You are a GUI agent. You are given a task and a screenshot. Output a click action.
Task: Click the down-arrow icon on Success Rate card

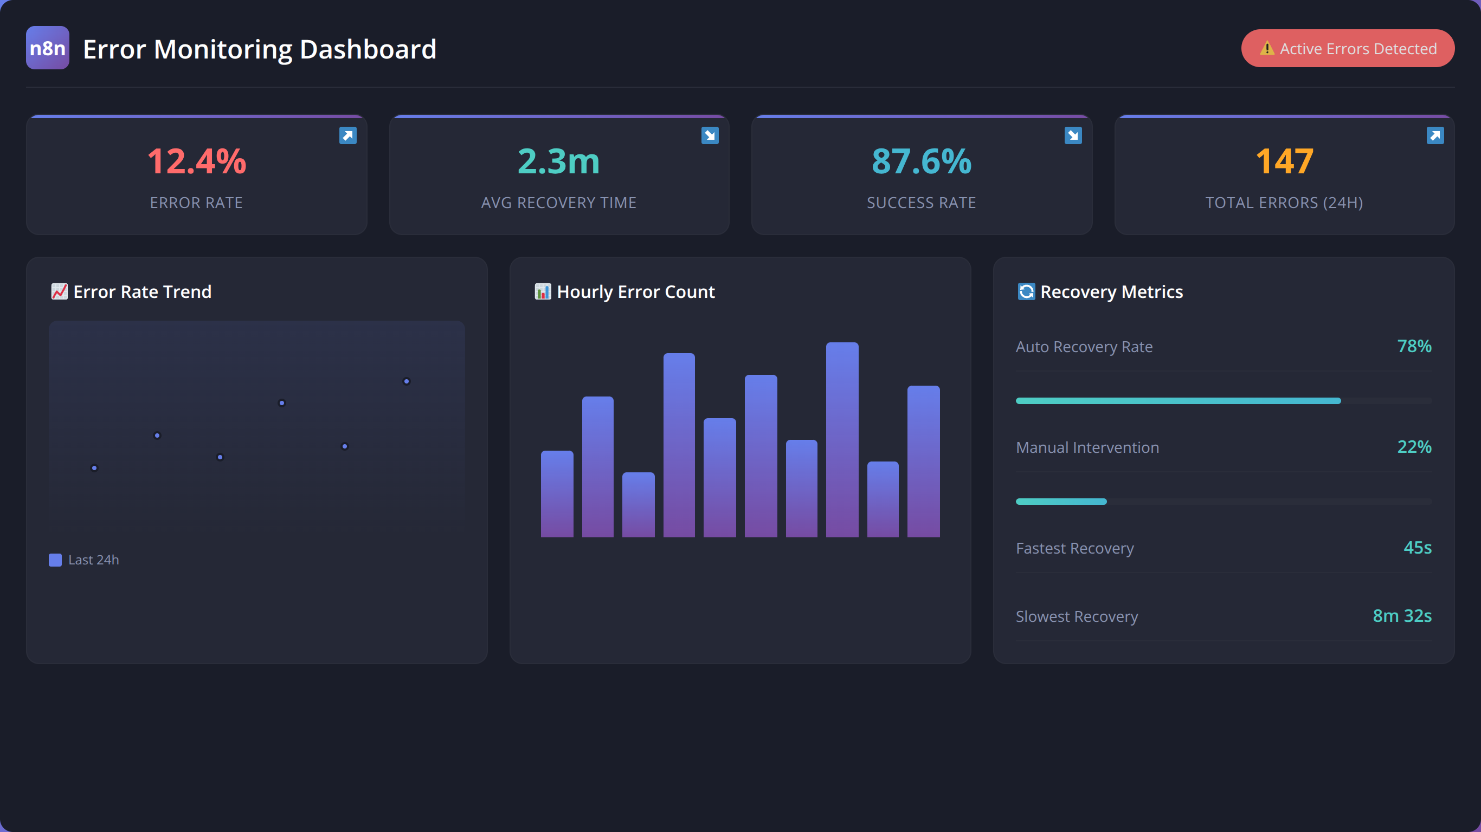(x=1073, y=135)
